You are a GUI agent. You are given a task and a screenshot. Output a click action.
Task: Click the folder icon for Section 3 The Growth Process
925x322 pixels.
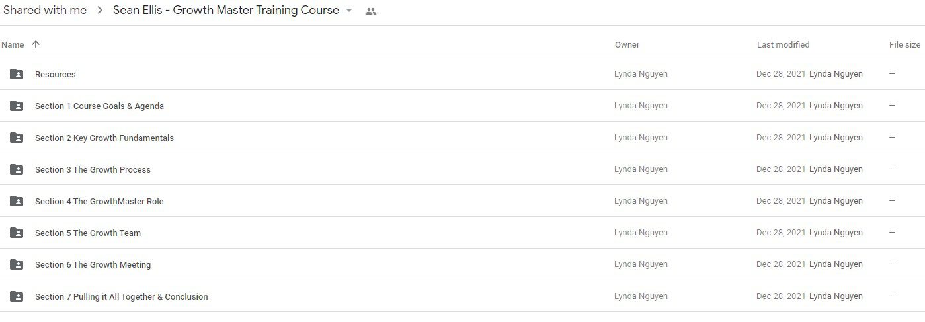point(17,169)
